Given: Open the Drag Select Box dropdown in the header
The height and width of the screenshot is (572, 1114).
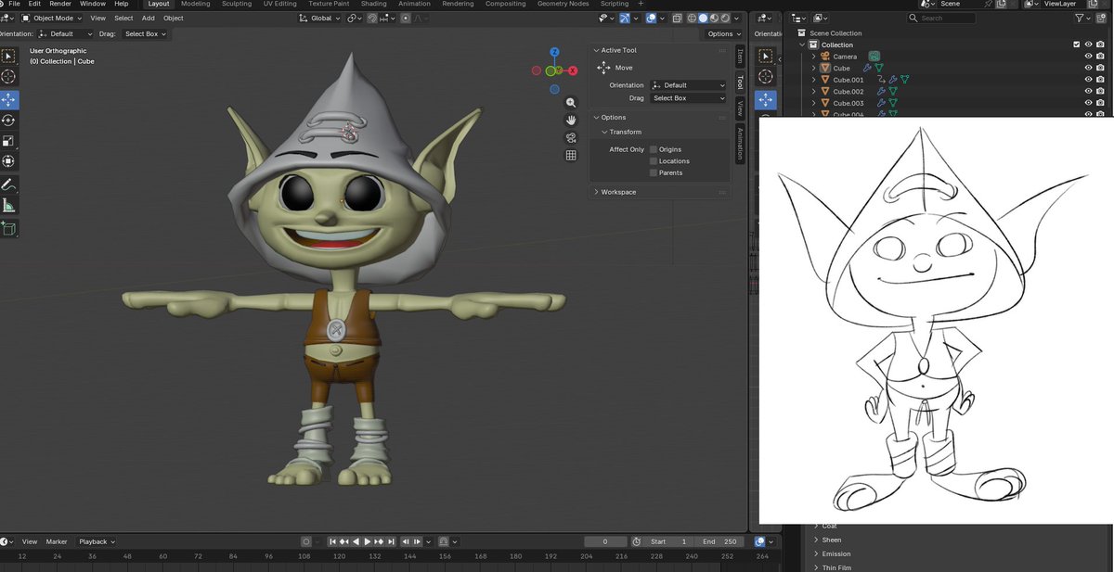Looking at the screenshot, I should (146, 33).
